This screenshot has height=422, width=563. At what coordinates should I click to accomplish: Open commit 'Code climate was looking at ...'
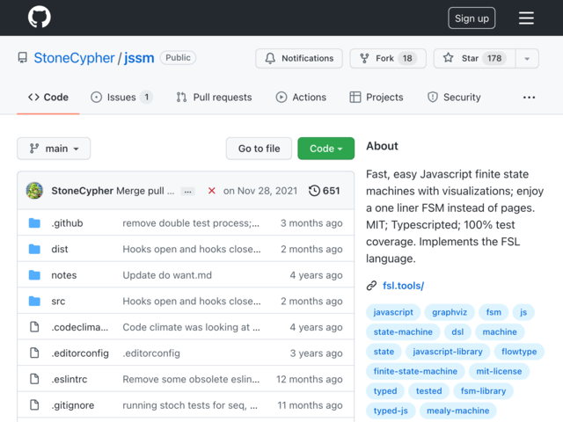191,327
